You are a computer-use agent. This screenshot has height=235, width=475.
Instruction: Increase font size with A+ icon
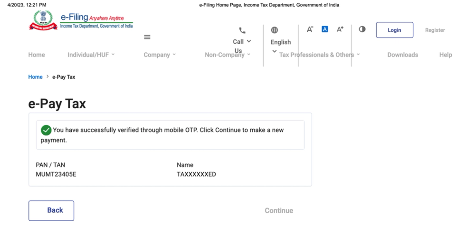pyautogui.click(x=340, y=29)
